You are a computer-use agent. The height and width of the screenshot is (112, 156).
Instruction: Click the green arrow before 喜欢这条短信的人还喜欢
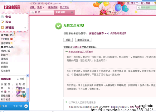pyautogui.click(x=66, y=52)
